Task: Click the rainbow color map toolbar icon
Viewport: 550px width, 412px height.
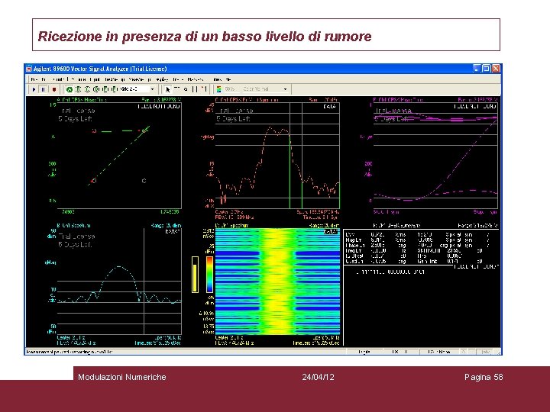Action: [x=219, y=89]
